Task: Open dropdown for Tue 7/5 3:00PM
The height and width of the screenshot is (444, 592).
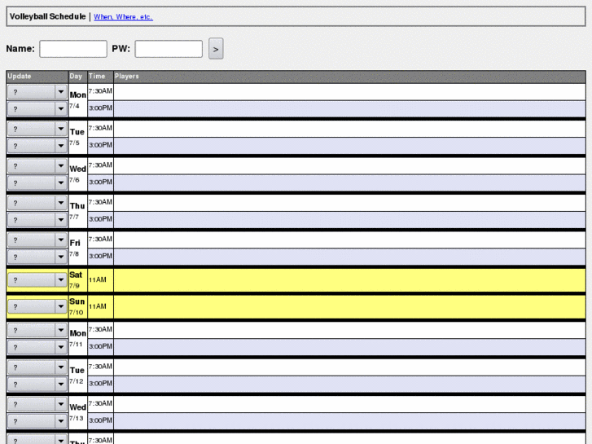Action: pos(37,146)
